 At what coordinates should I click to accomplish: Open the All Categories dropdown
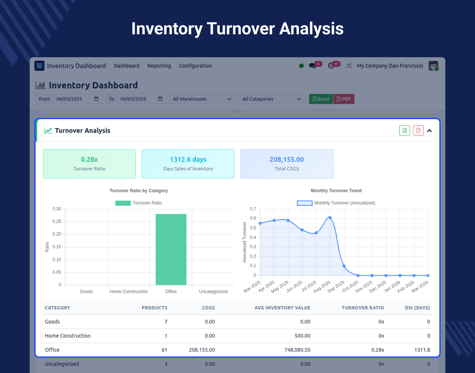coord(272,99)
